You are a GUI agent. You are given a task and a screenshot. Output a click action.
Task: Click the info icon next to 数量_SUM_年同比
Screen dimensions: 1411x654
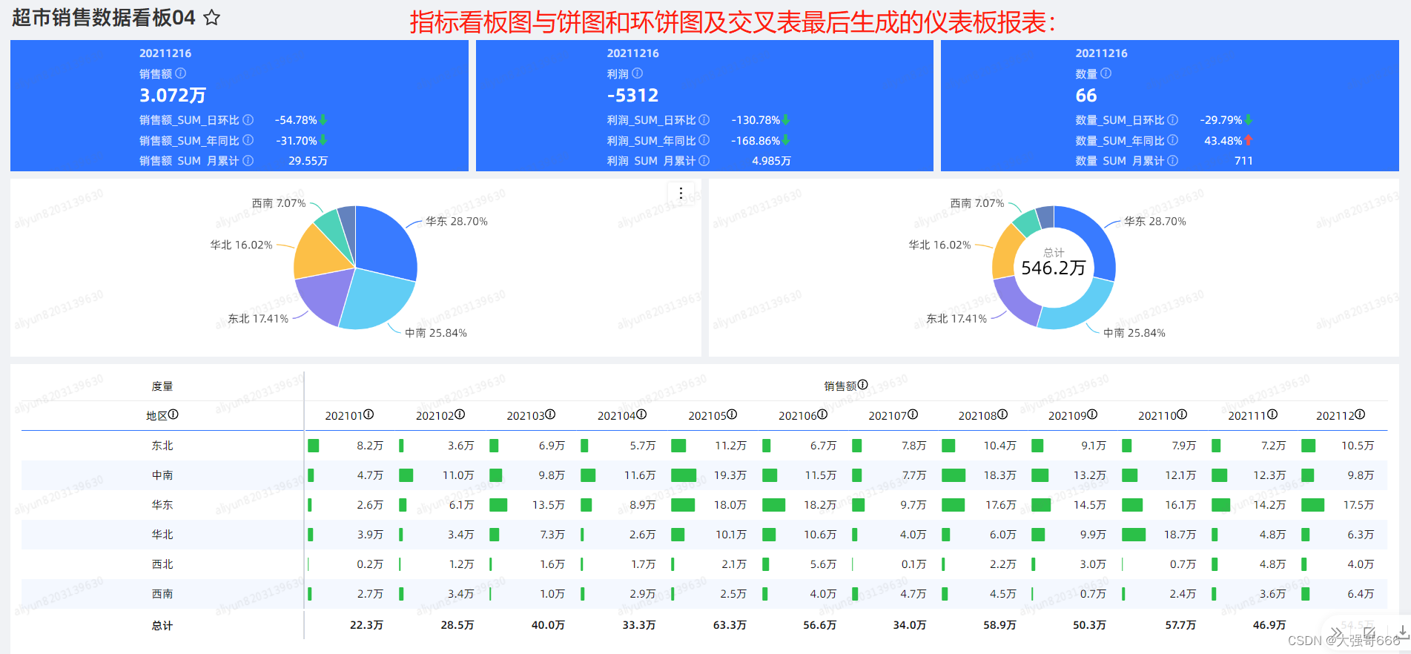(1173, 139)
